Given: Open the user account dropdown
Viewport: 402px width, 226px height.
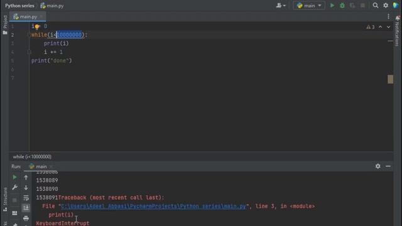Looking at the screenshot, I should coord(281,6).
